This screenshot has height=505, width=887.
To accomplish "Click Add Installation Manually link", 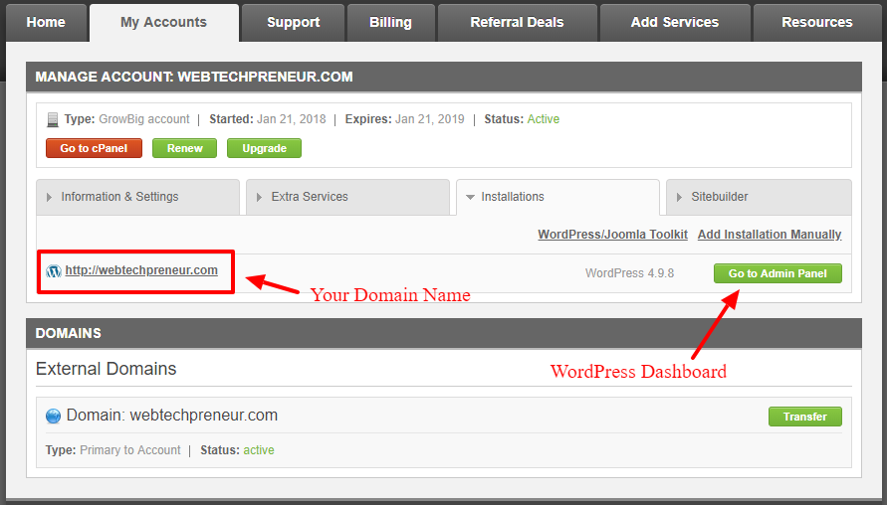I will point(770,235).
